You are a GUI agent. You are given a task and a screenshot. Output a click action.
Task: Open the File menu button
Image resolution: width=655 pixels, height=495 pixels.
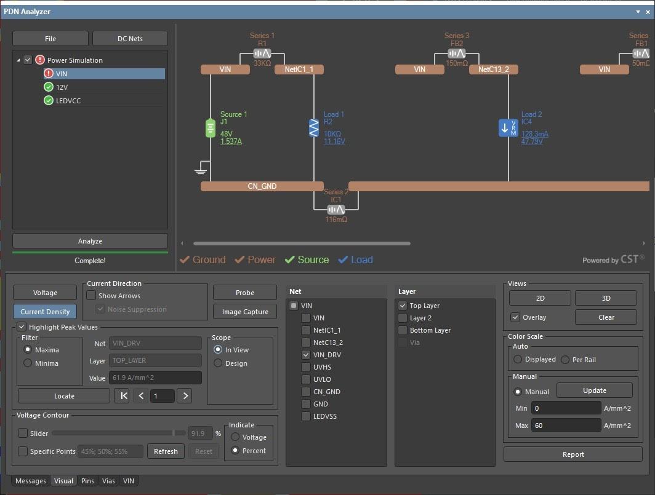50,38
